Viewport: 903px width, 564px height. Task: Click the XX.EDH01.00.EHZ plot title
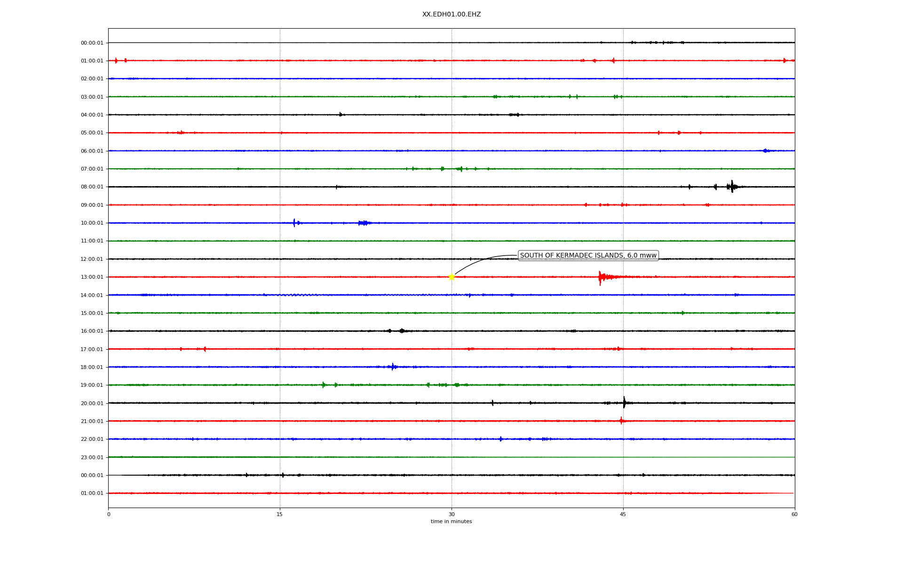click(451, 15)
